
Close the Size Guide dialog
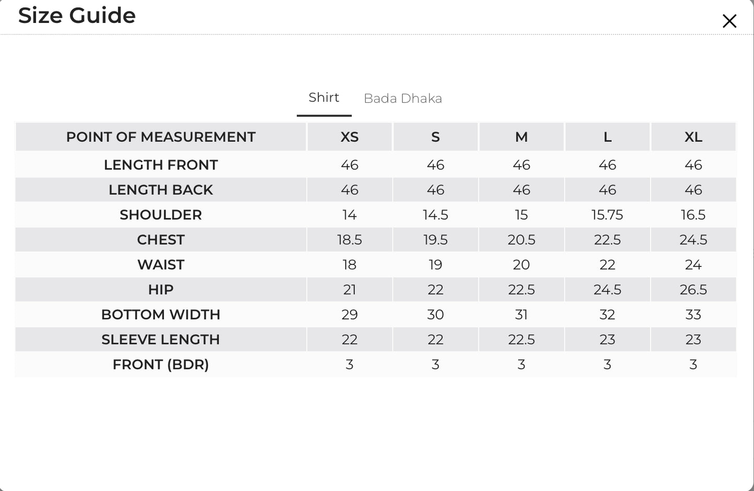(729, 21)
